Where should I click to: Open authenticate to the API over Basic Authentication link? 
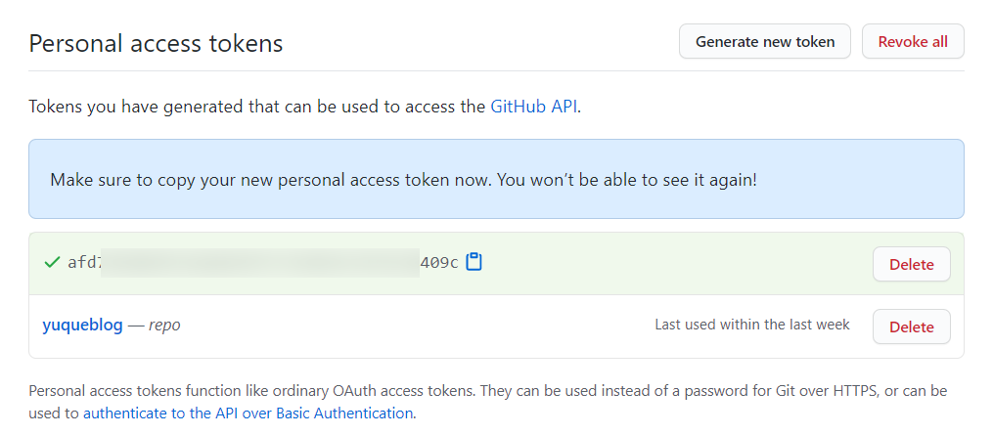pyautogui.click(x=248, y=413)
